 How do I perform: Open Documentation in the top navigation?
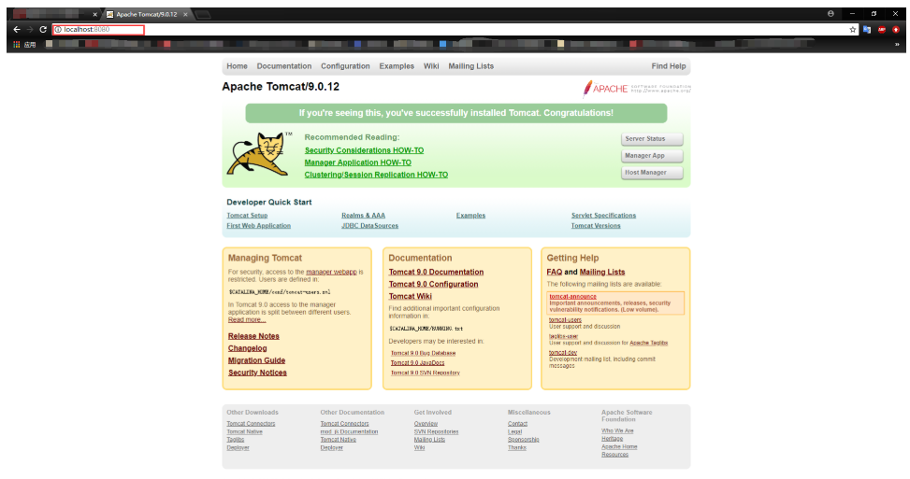[x=283, y=66]
